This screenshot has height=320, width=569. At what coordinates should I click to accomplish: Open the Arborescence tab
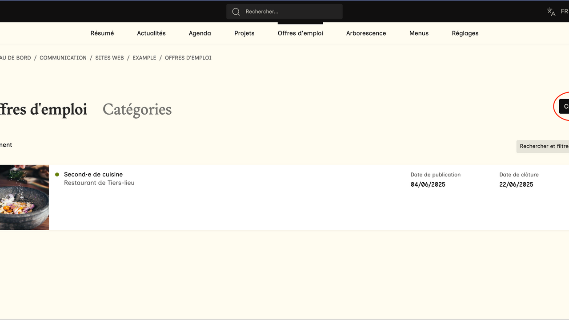coord(366,33)
